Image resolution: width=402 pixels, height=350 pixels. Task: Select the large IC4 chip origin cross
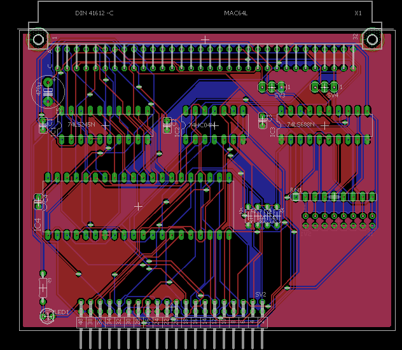(x=138, y=206)
